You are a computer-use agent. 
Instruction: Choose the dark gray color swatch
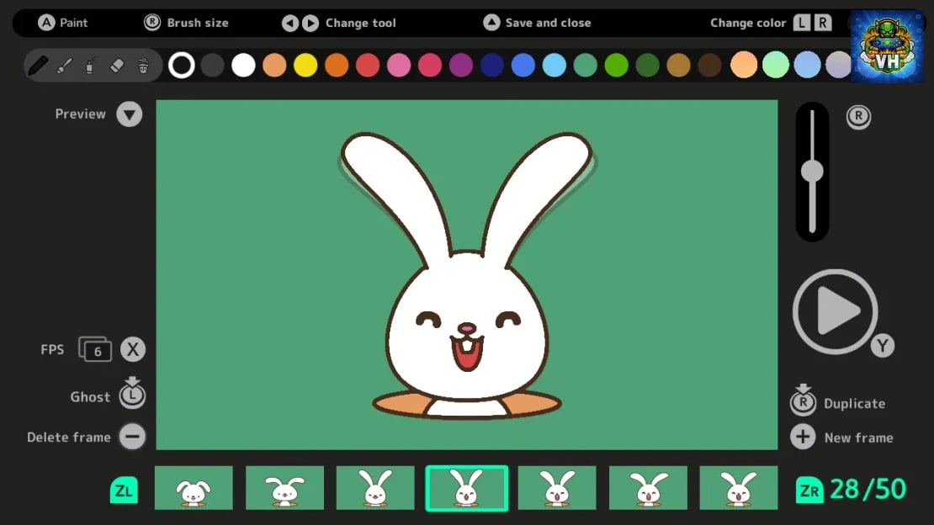(212, 65)
